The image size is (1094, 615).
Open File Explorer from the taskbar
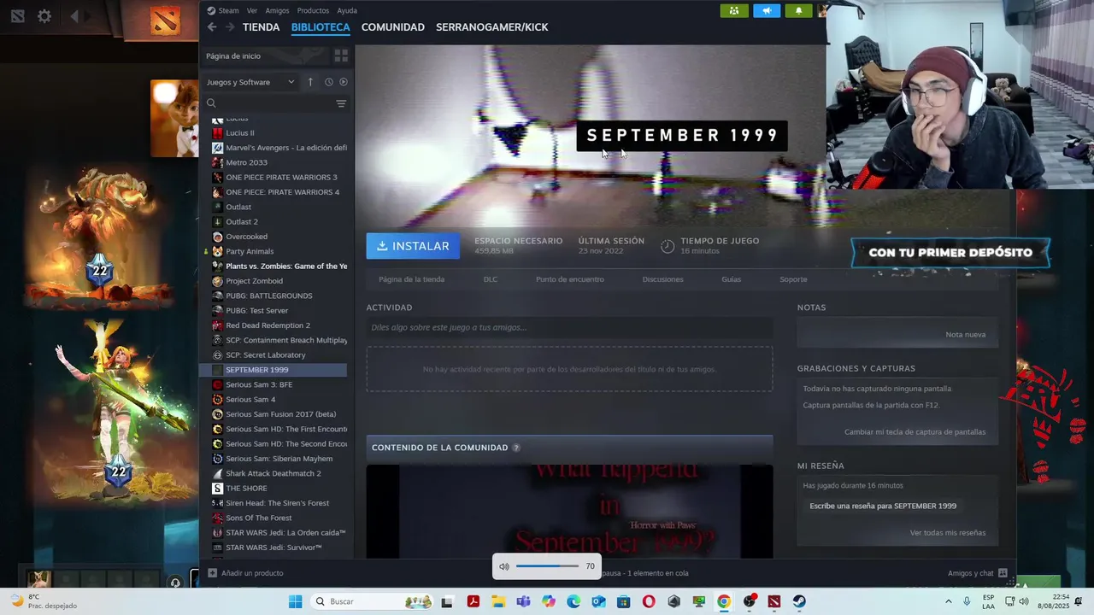tap(497, 601)
